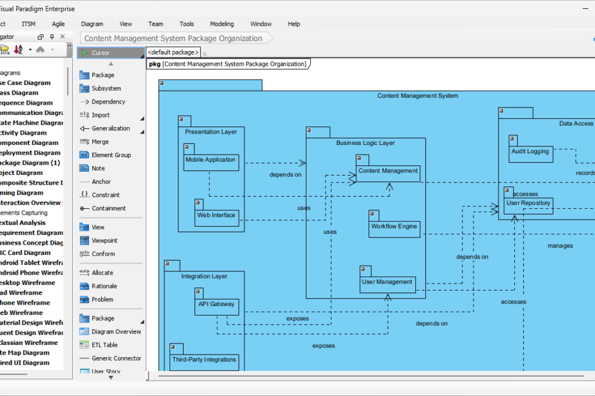The image size is (595, 396).
Task: Open the Team menu
Action: pos(155,24)
